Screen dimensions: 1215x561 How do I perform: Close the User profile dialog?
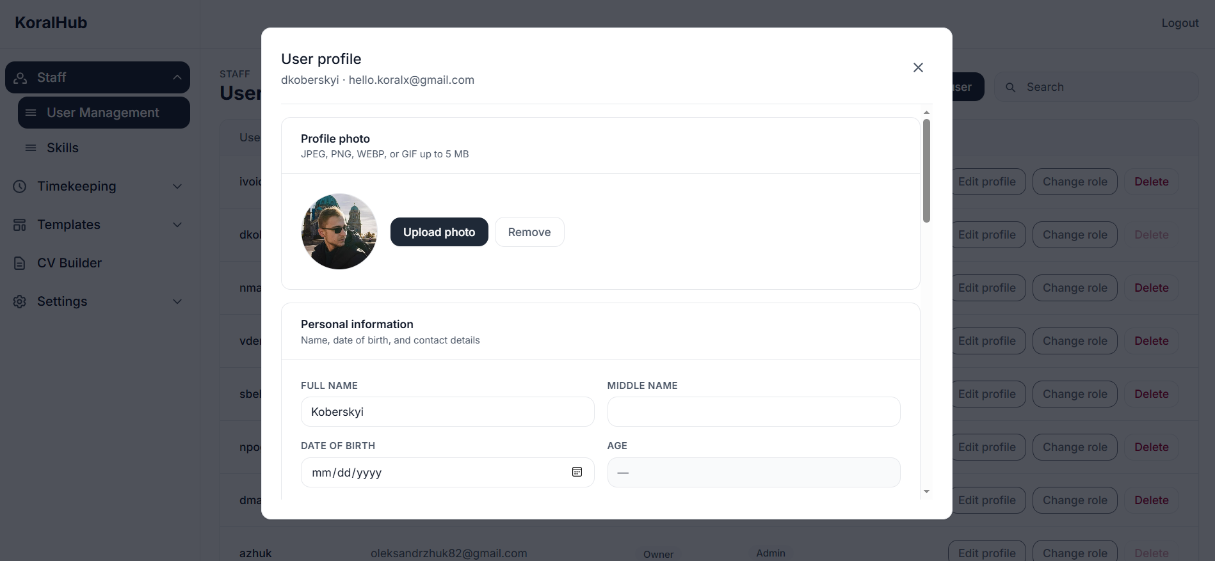click(x=918, y=67)
